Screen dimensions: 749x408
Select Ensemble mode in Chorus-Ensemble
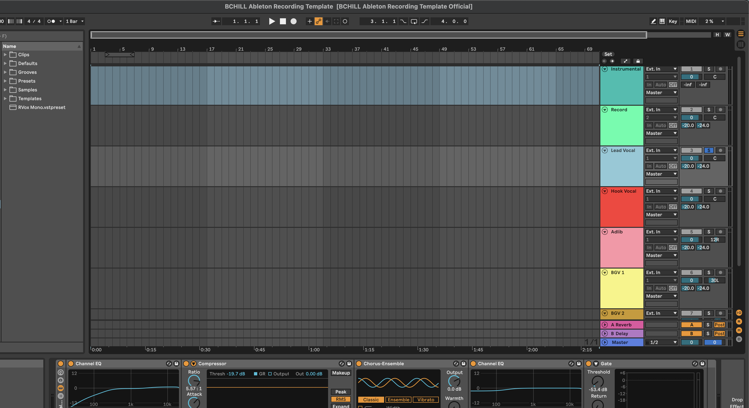[398, 400]
